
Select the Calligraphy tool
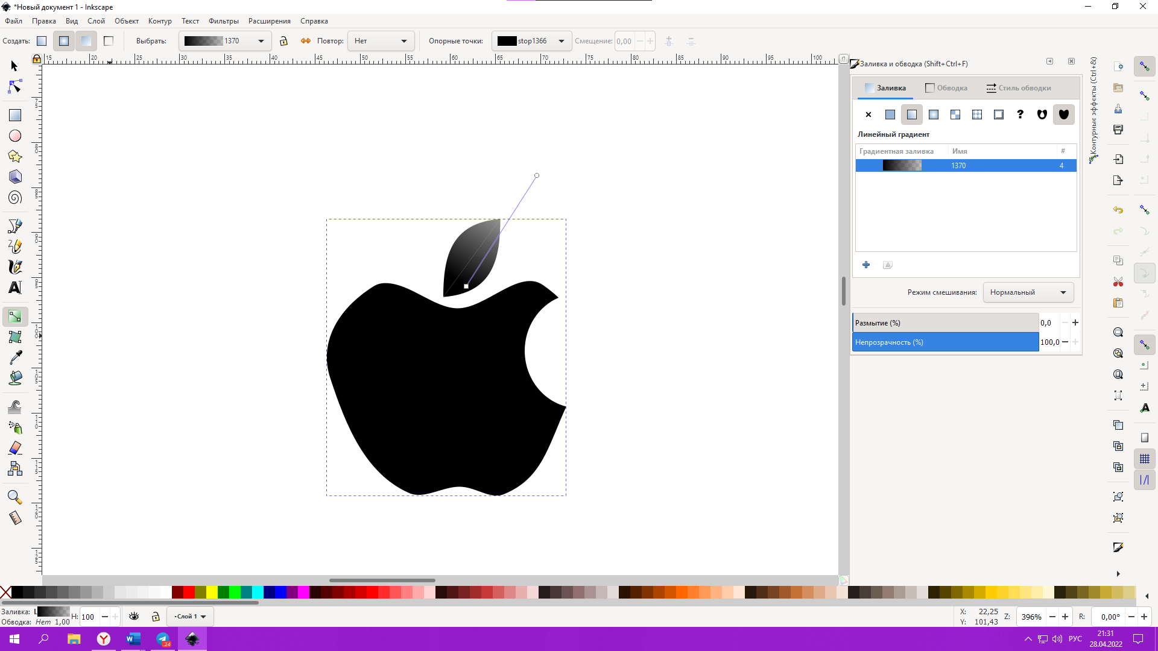coord(14,266)
